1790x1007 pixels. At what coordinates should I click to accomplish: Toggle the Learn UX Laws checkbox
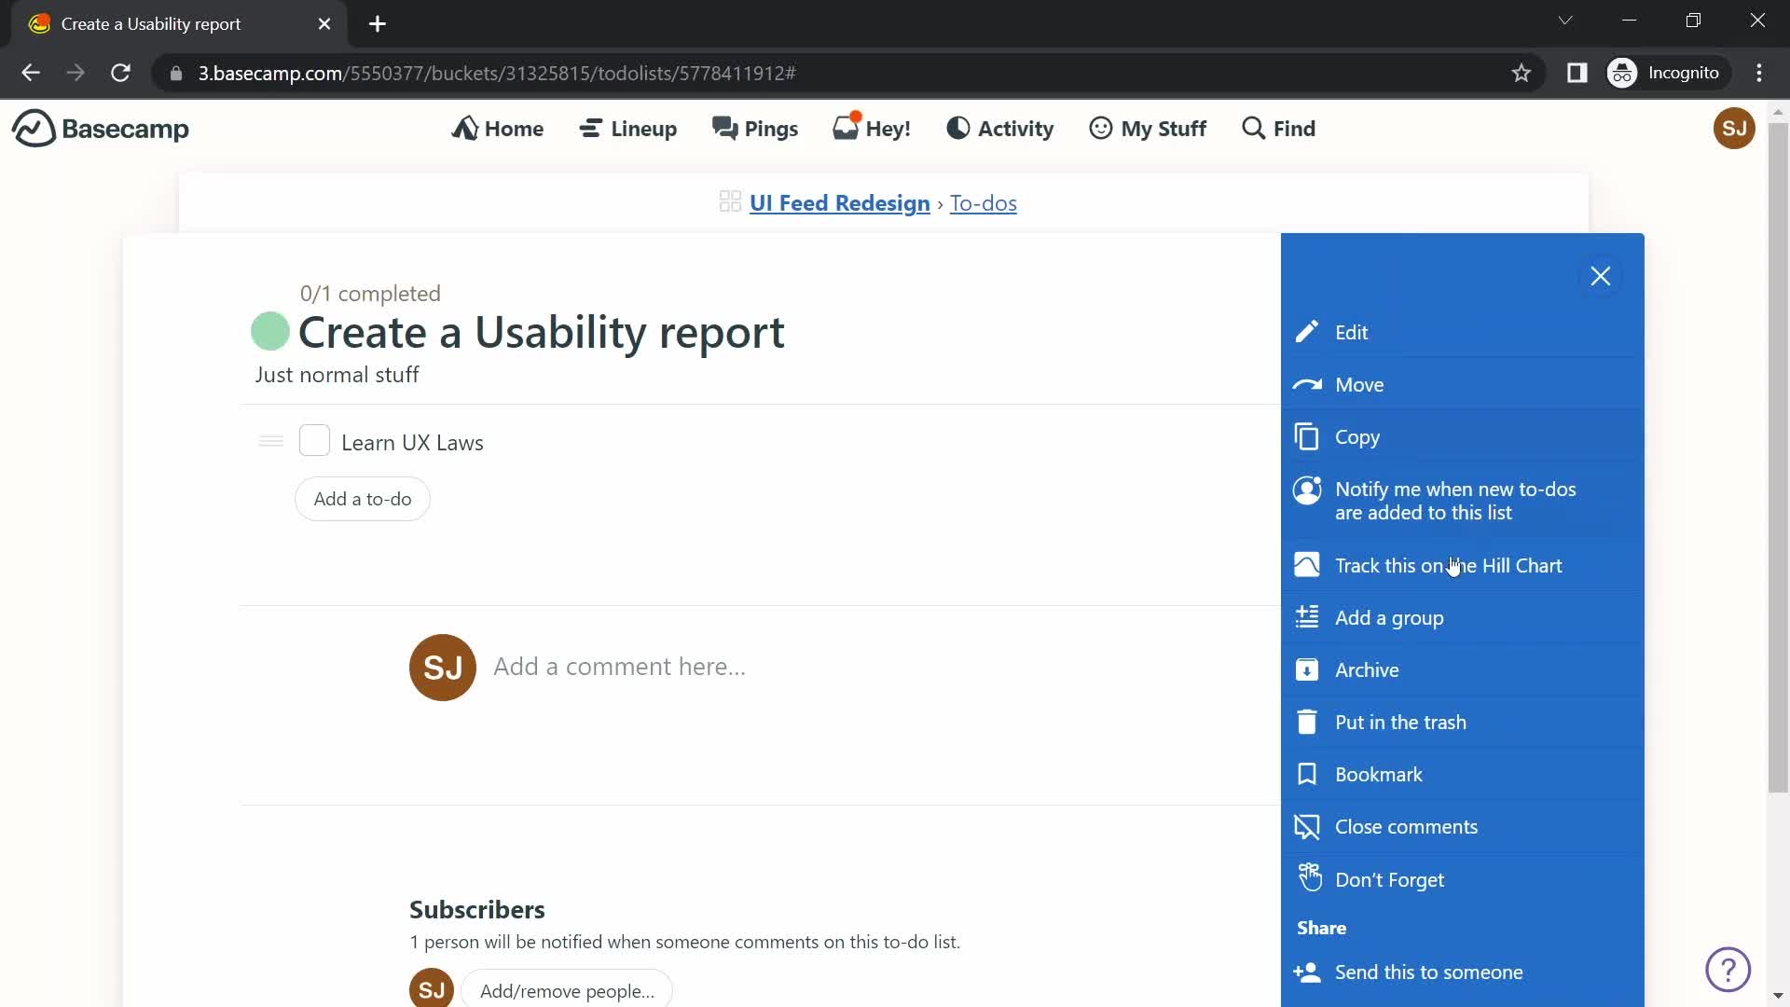[x=313, y=440]
